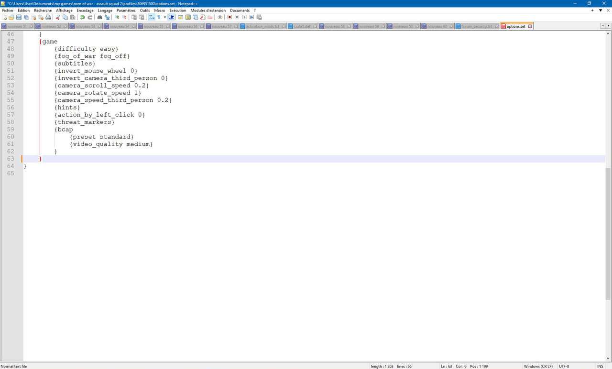Open the Recherche menu
Viewport: 612px width, 369px height.
(43, 10)
